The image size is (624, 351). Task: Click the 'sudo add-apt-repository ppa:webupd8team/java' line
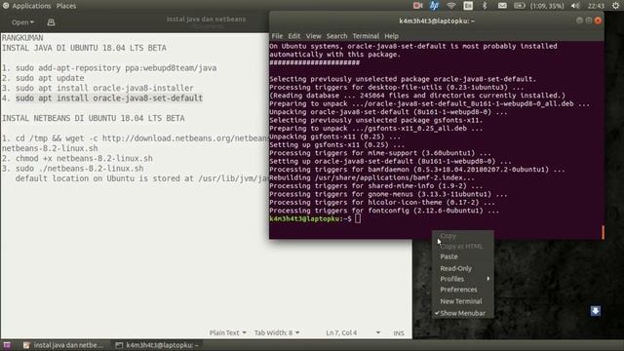116,68
